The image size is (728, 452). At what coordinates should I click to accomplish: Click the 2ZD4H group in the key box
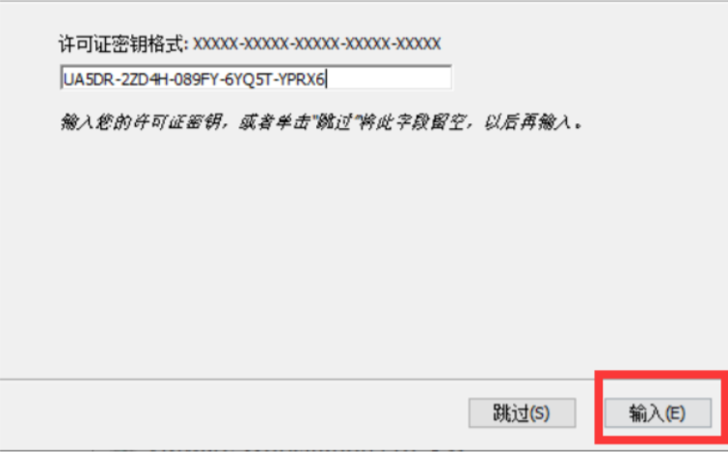(x=144, y=79)
